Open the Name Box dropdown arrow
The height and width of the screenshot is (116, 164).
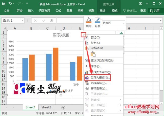pos(22,20)
